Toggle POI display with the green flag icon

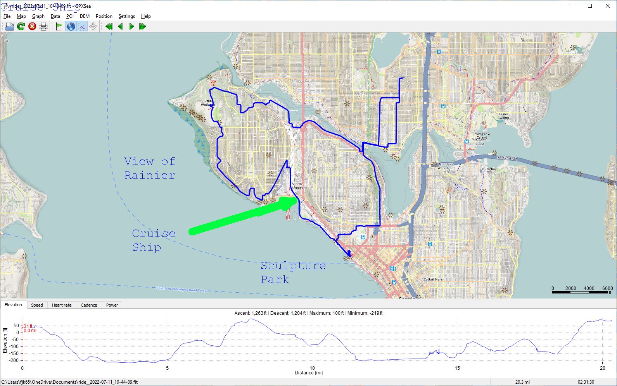point(59,26)
